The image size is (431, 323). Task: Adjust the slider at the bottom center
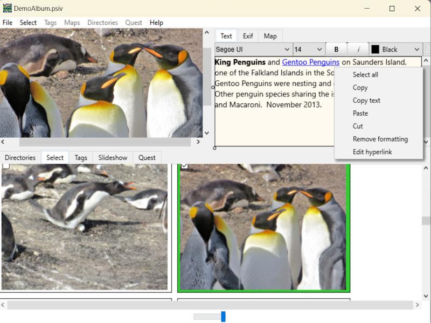click(223, 317)
